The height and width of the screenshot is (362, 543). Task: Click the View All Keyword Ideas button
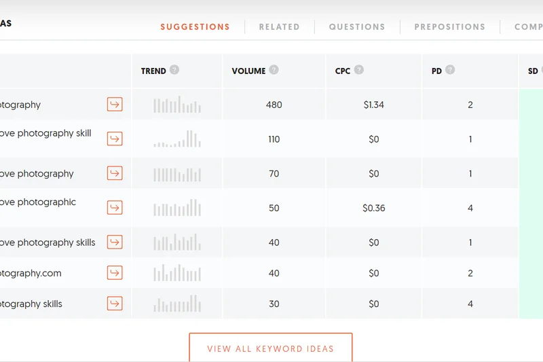[x=270, y=348]
